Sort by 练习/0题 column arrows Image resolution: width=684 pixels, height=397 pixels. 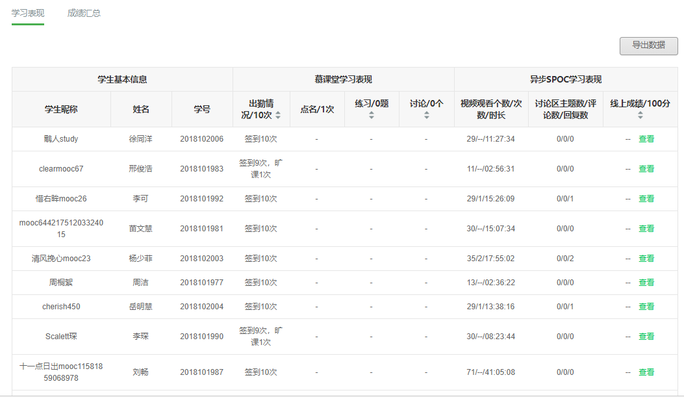click(x=372, y=115)
